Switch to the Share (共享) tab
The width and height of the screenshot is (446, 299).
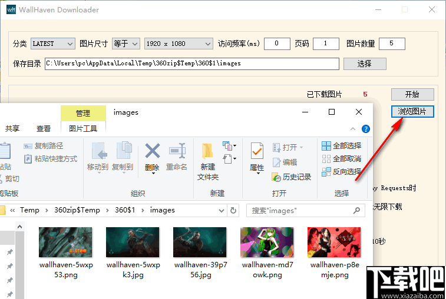tap(12, 128)
